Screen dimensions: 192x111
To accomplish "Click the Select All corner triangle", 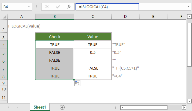I will point(5,17).
